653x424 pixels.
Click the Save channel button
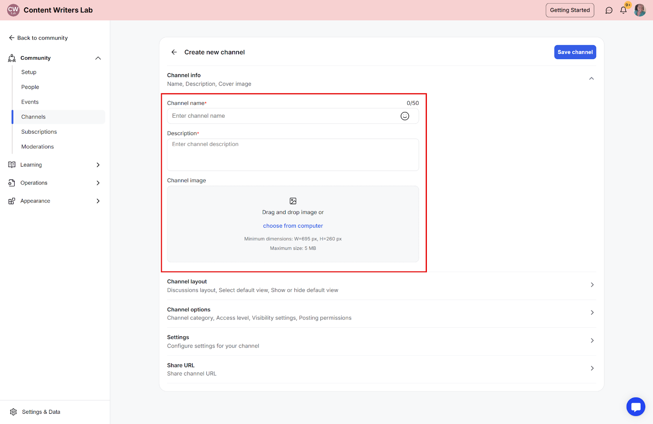point(575,52)
